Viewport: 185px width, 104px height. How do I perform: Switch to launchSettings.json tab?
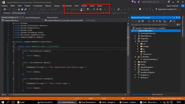pyautogui.click(x=32, y=17)
